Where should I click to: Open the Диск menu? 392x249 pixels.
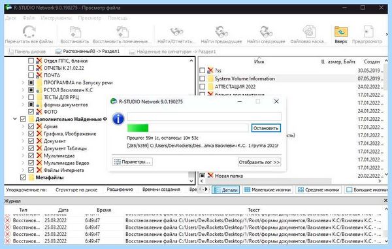coord(10,18)
